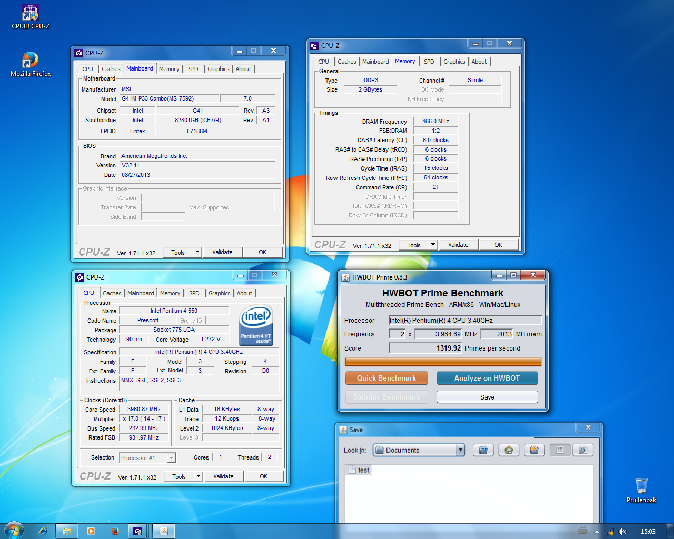Screen dimensions: 674x539
Task: Click the HWBOT benchmark orange progress bar
Action: tap(443, 362)
